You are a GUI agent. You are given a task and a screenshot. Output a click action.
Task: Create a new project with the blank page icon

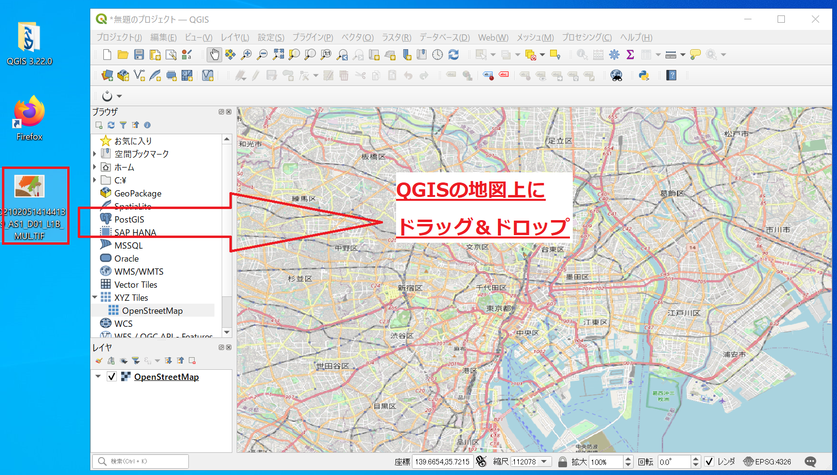107,55
